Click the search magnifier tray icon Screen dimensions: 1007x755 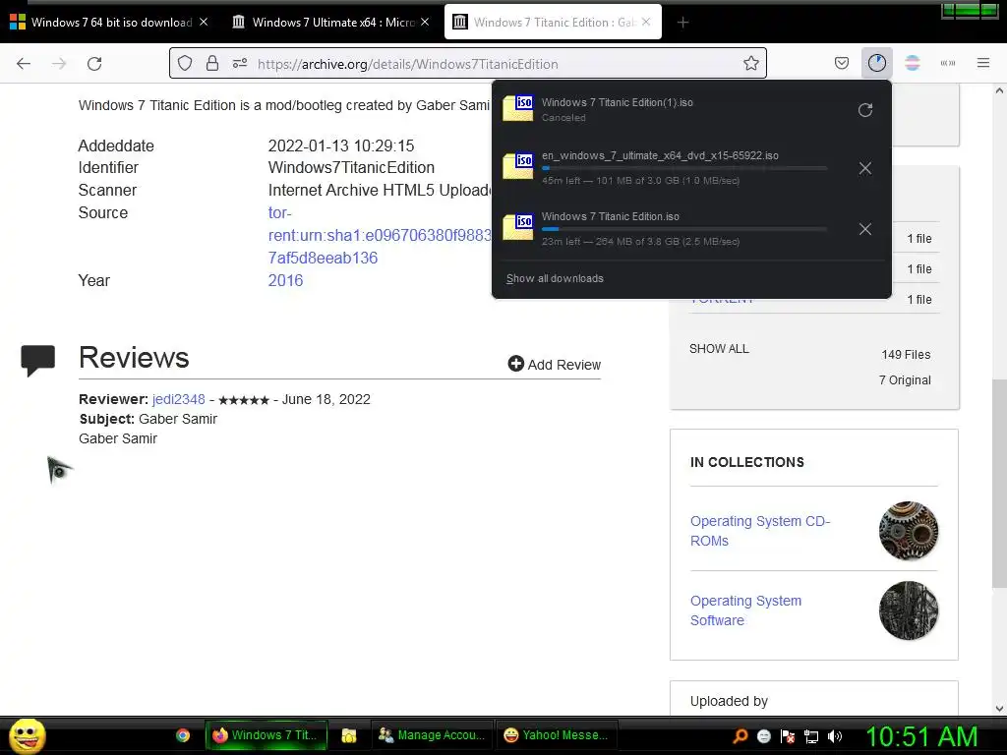(740, 735)
